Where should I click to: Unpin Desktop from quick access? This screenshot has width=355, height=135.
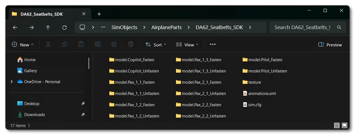[83, 104]
